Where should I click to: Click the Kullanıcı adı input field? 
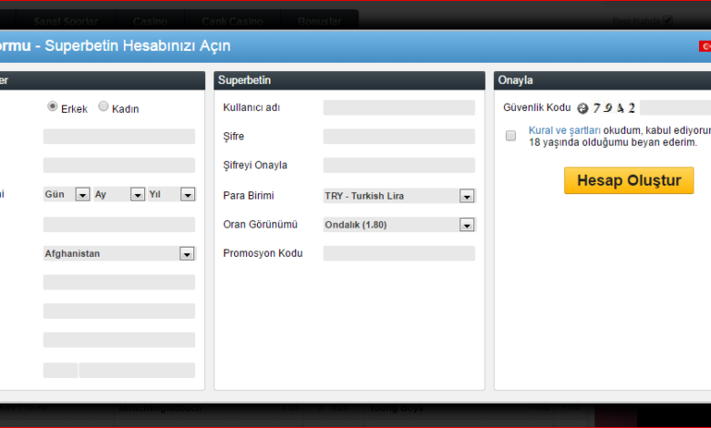point(399,107)
